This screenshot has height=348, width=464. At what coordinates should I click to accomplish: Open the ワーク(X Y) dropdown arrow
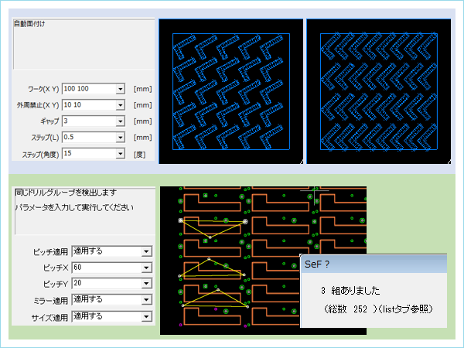tap(120, 89)
